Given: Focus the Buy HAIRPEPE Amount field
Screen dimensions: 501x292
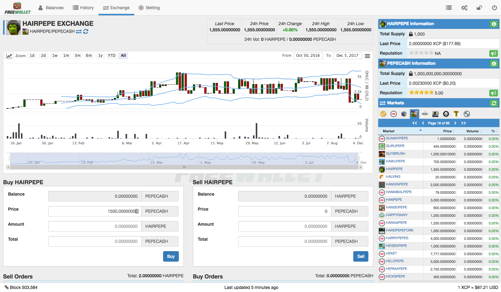Looking at the screenshot, I should 95,226.
